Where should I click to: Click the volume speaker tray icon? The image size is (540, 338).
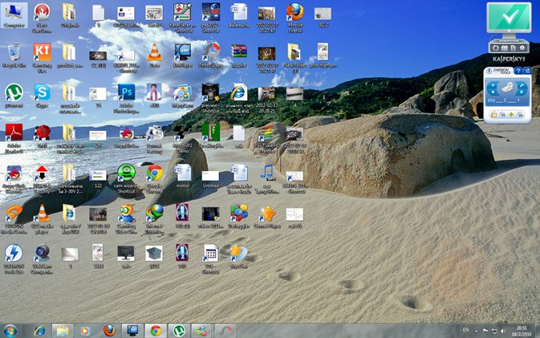[503, 331]
